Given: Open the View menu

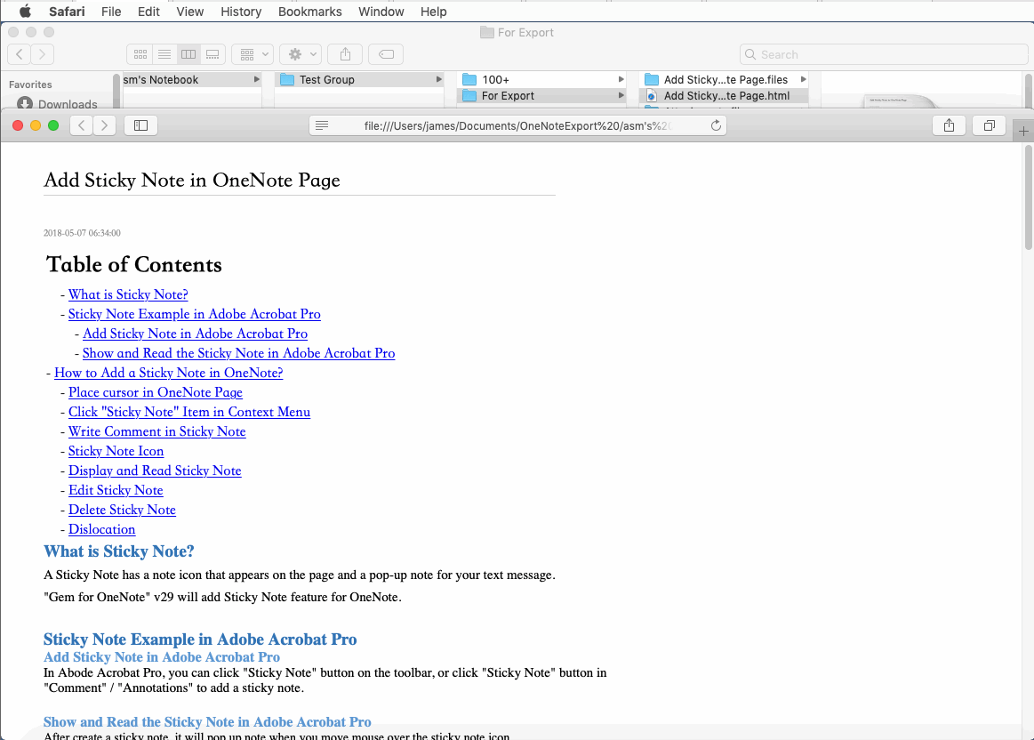Looking at the screenshot, I should (x=190, y=12).
